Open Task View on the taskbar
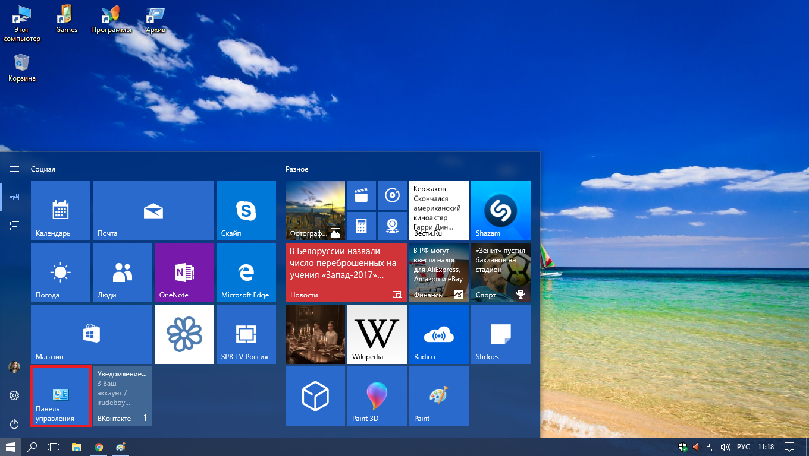This screenshot has width=809, height=456. click(54, 447)
